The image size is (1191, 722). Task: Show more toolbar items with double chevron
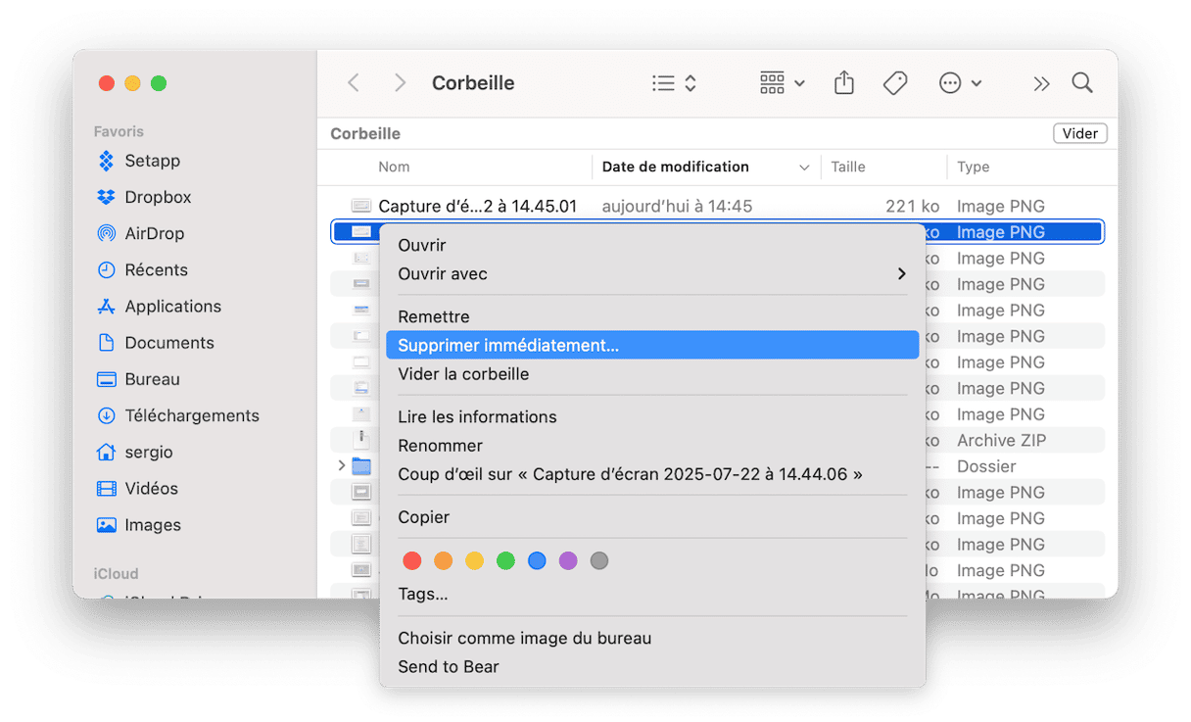(1040, 83)
